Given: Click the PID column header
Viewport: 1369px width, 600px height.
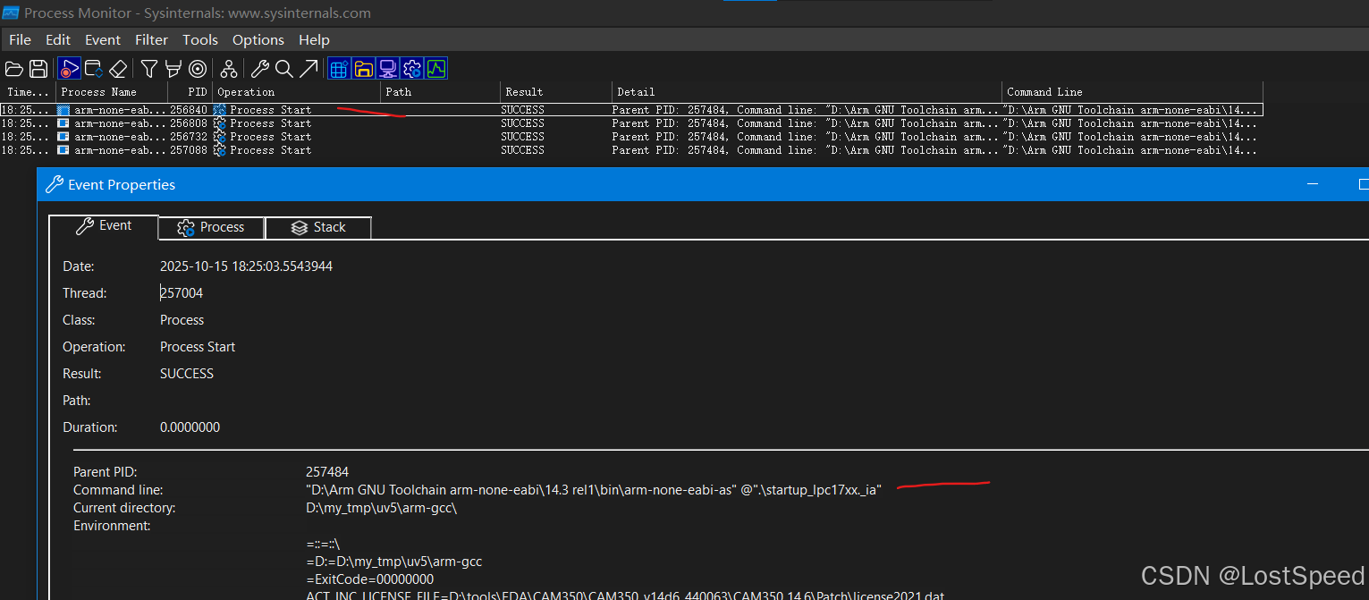Looking at the screenshot, I should tap(189, 91).
